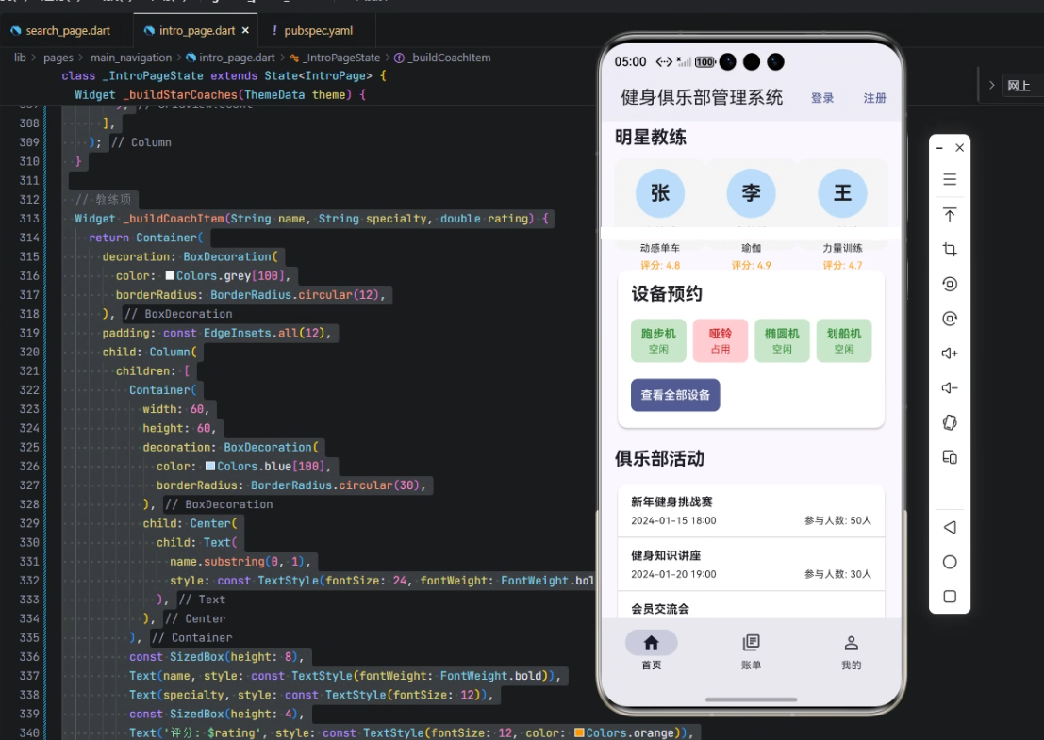Tap the recent apps square button
The image size is (1044, 740).
[950, 596]
